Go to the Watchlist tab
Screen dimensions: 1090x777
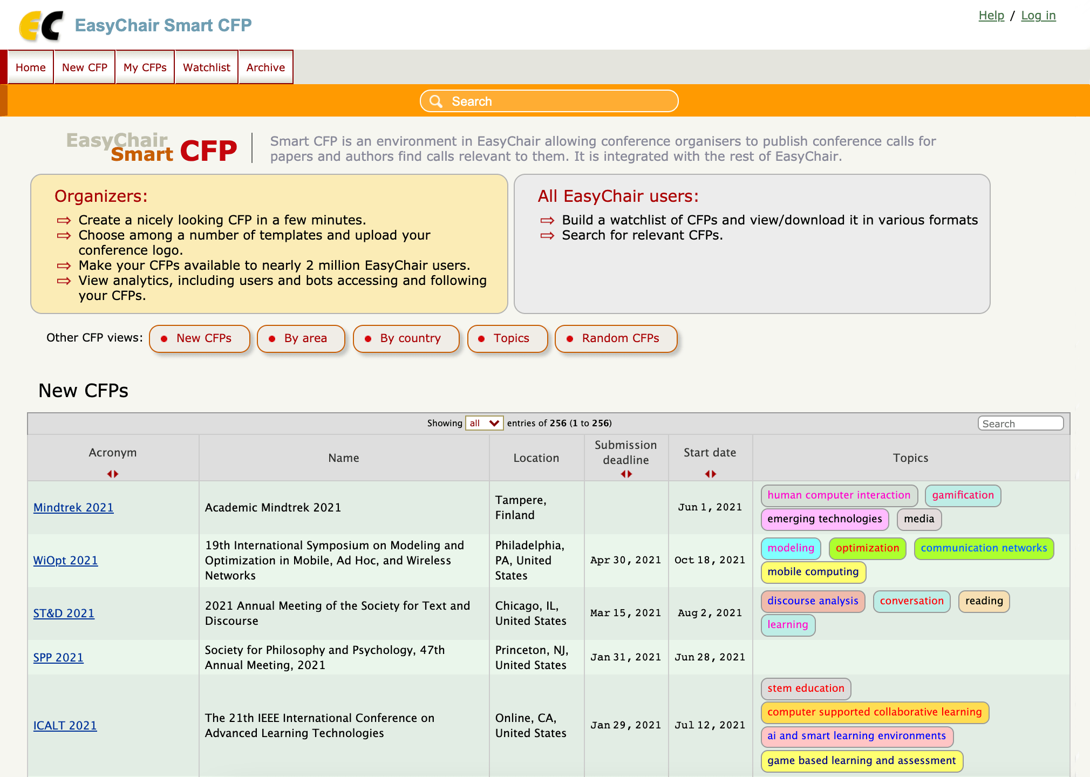tap(206, 67)
